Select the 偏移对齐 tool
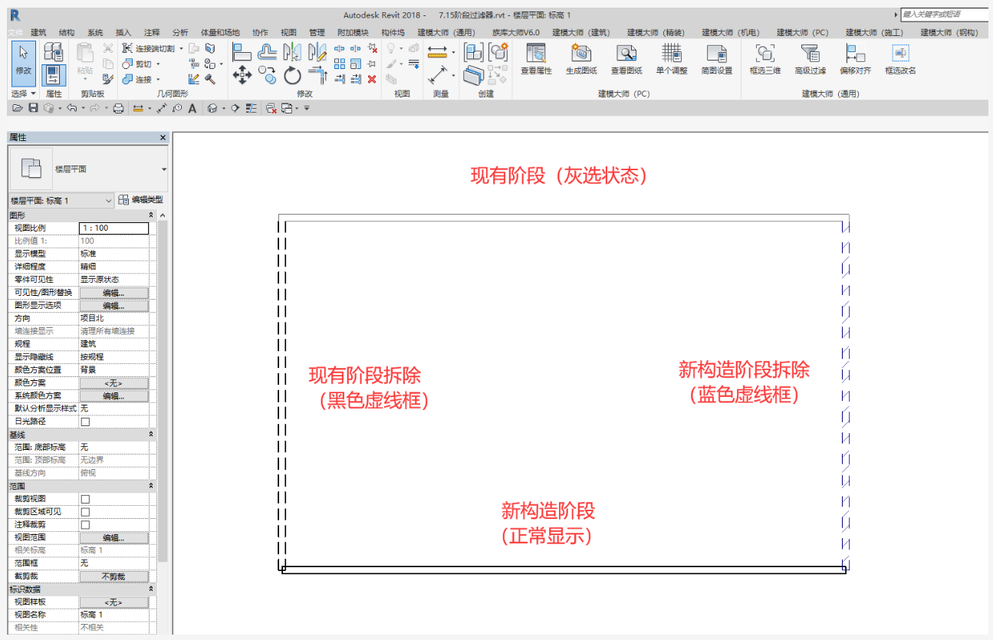Image resolution: width=993 pixels, height=640 pixels. (855, 59)
